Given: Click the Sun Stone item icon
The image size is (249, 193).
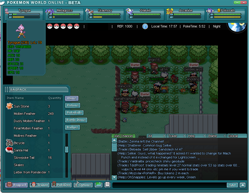Looking at the screenshot, I should [x=9, y=106].
